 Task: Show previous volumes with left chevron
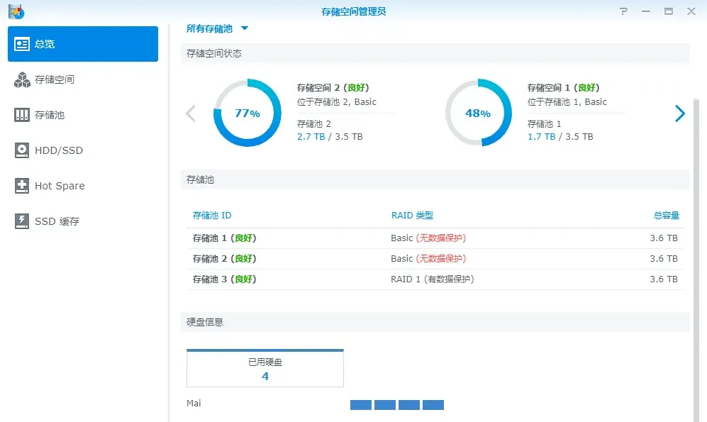pos(190,113)
